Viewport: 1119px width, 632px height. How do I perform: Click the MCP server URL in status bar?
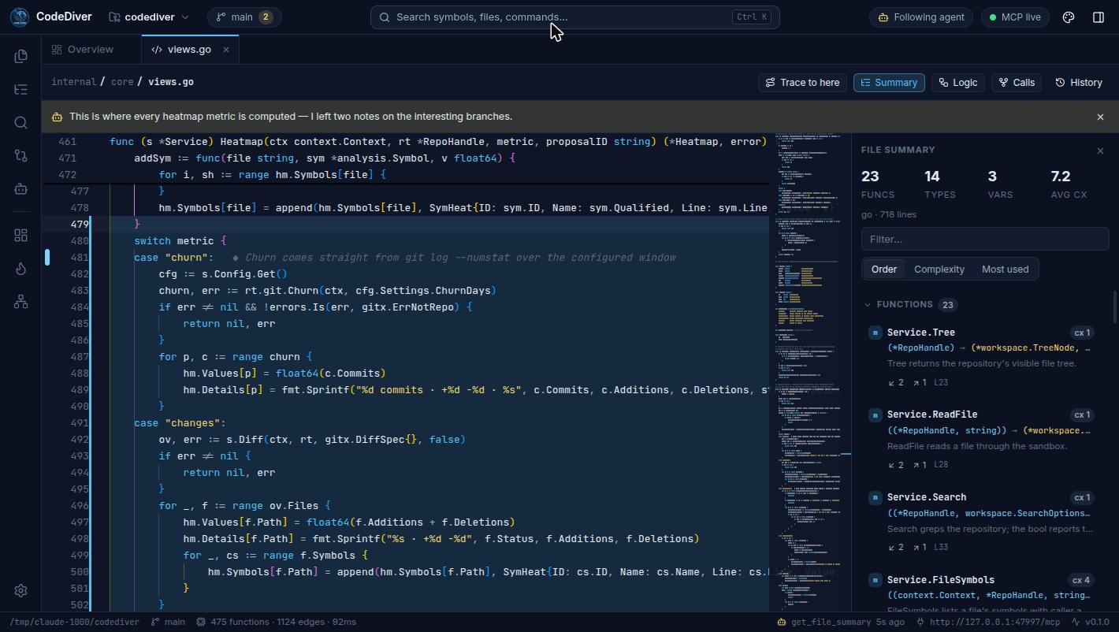[x=988, y=622]
